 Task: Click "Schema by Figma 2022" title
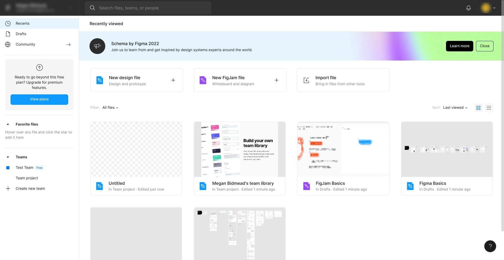click(135, 44)
